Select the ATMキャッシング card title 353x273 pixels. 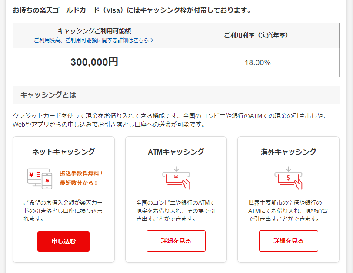(x=176, y=152)
